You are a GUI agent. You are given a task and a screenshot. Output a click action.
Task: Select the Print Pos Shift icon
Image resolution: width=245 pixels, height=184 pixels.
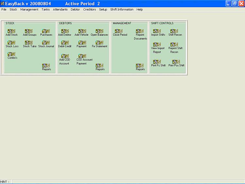176,62
